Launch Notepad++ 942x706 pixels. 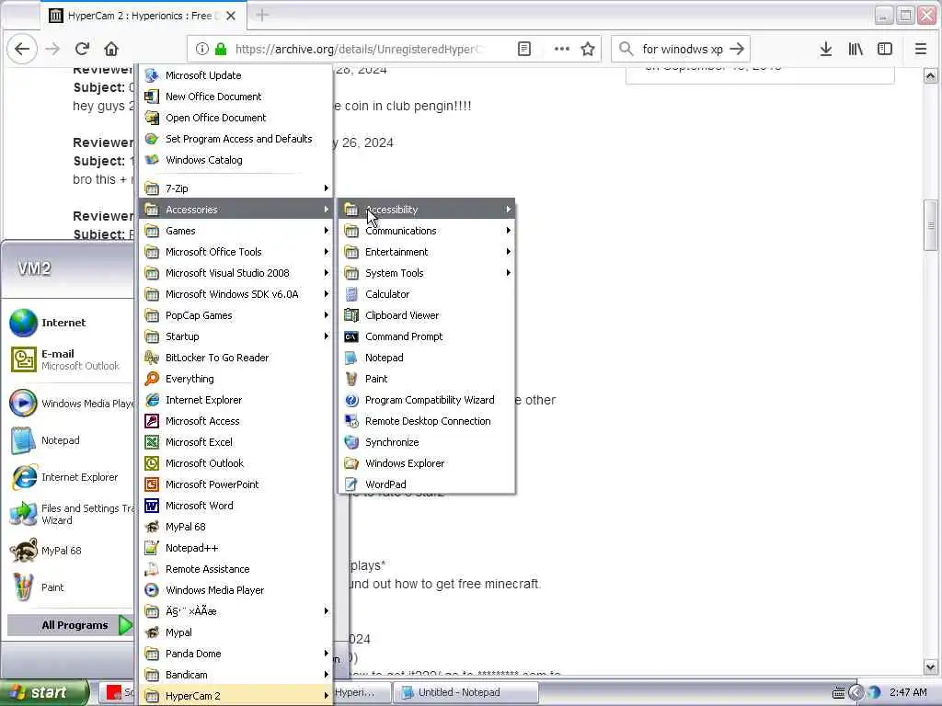tap(236, 548)
